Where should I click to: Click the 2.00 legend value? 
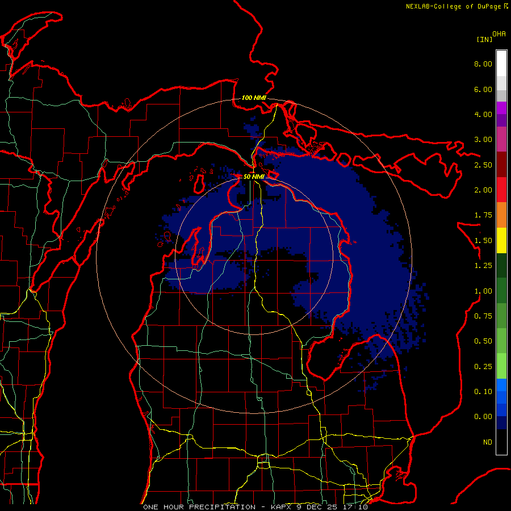tap(483, 190)
